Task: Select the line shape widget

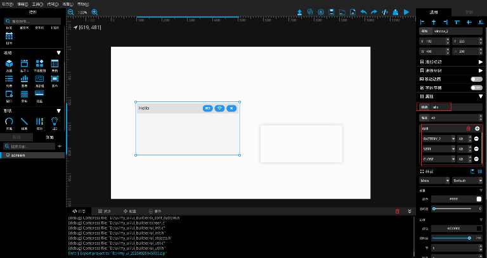Action: pyautogui.click(x=24, y=123)
